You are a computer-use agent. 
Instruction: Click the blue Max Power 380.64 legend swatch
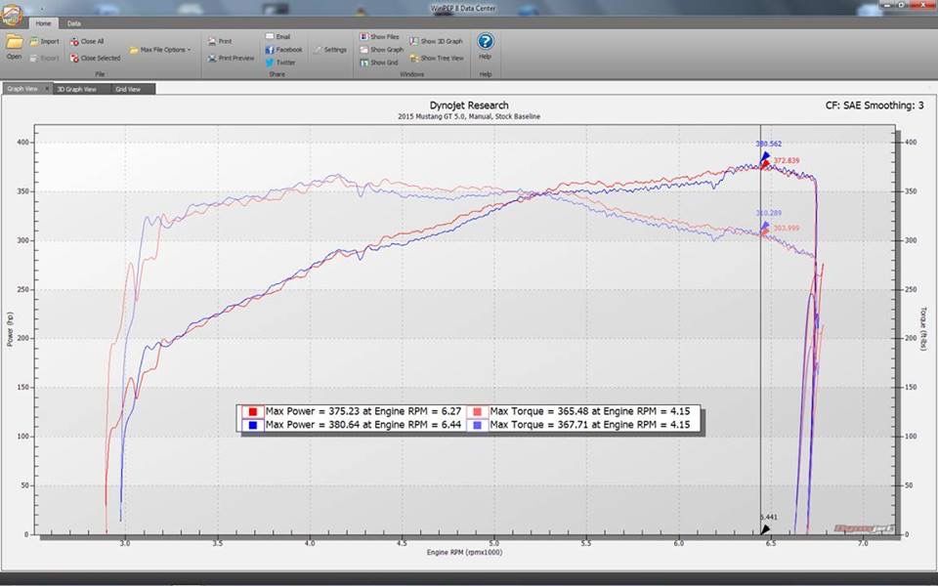pyautogui.click(x=252, y=425)
